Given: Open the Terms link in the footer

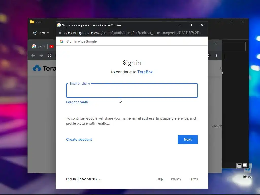Looking at the screenshot, I should coord(193,179).
